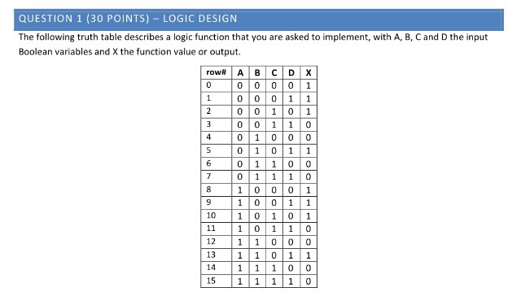Image resolution: width=521 pixels, height=305 pixels.
Task: Click row number 15 label cell
Action: [x=217, y=281]
